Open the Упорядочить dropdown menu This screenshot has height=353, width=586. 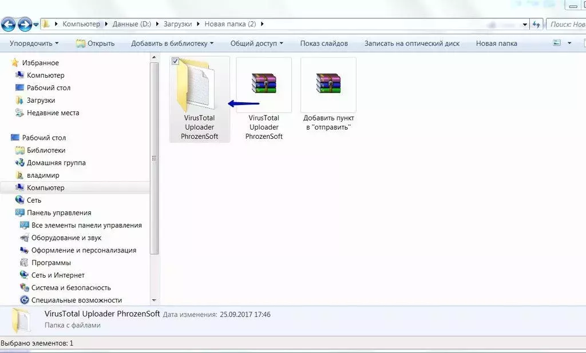(34, 43)
